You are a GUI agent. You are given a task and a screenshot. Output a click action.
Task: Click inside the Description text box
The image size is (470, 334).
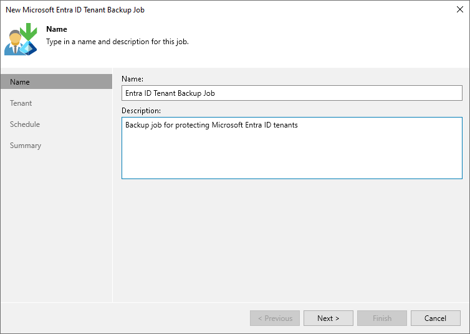pos(292,148)
